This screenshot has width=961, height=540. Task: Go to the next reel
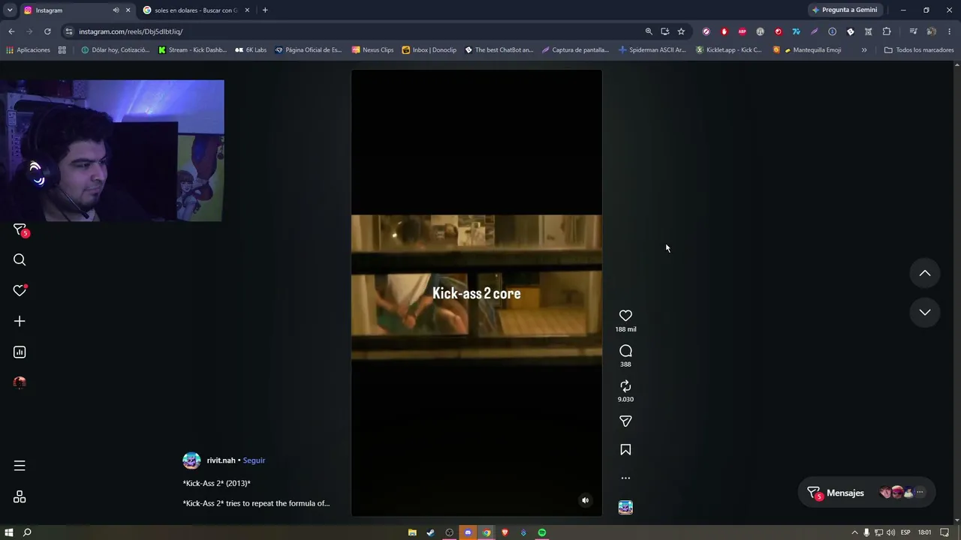(925, 313)
